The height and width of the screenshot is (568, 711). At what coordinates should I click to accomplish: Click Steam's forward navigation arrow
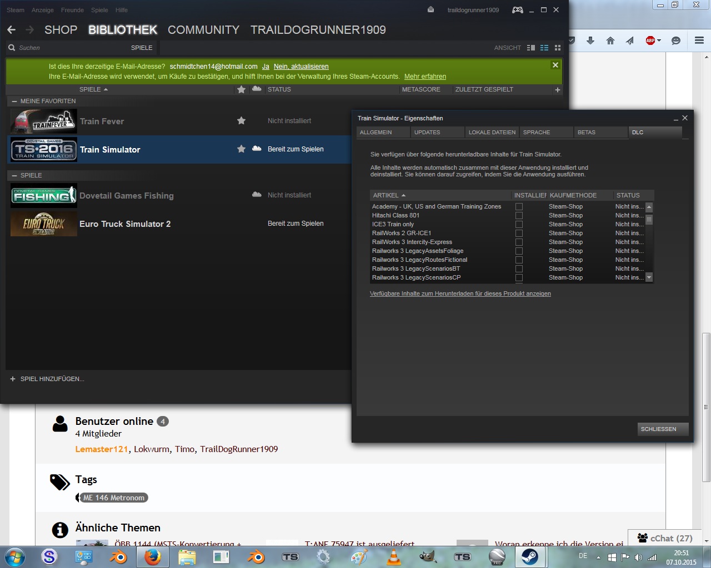click(x=30, y=30)
